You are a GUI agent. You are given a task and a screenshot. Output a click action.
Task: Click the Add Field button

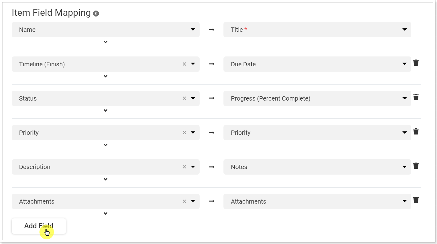click(x=38, y=226)
